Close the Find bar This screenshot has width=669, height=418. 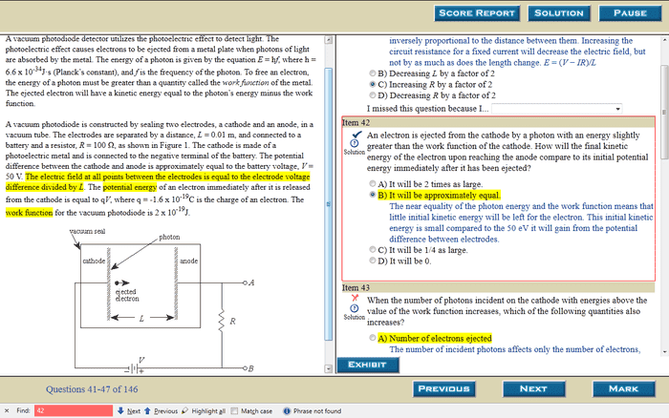[7, 410]
